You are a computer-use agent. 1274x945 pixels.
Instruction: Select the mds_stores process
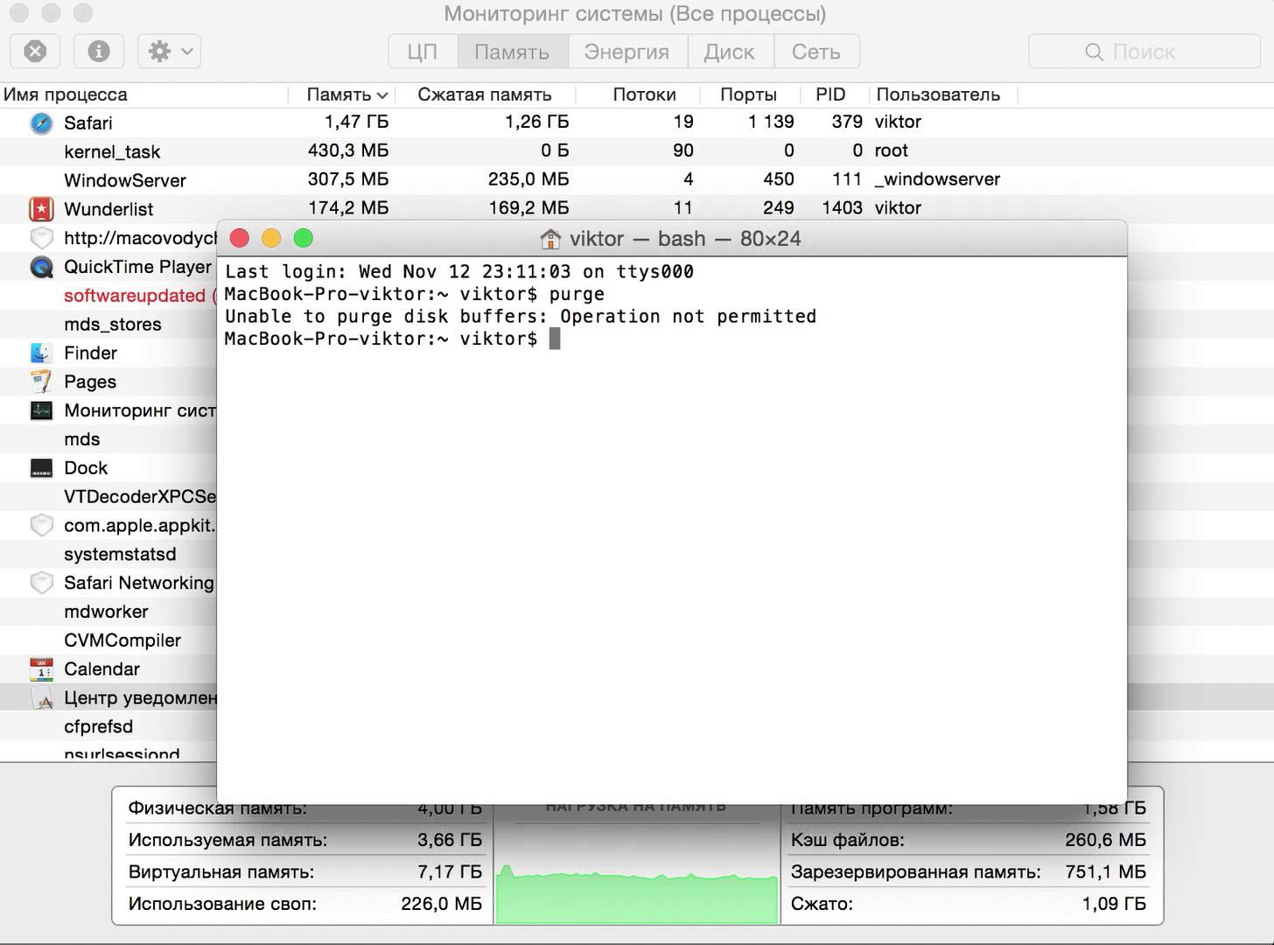click(x=113, y=325)
